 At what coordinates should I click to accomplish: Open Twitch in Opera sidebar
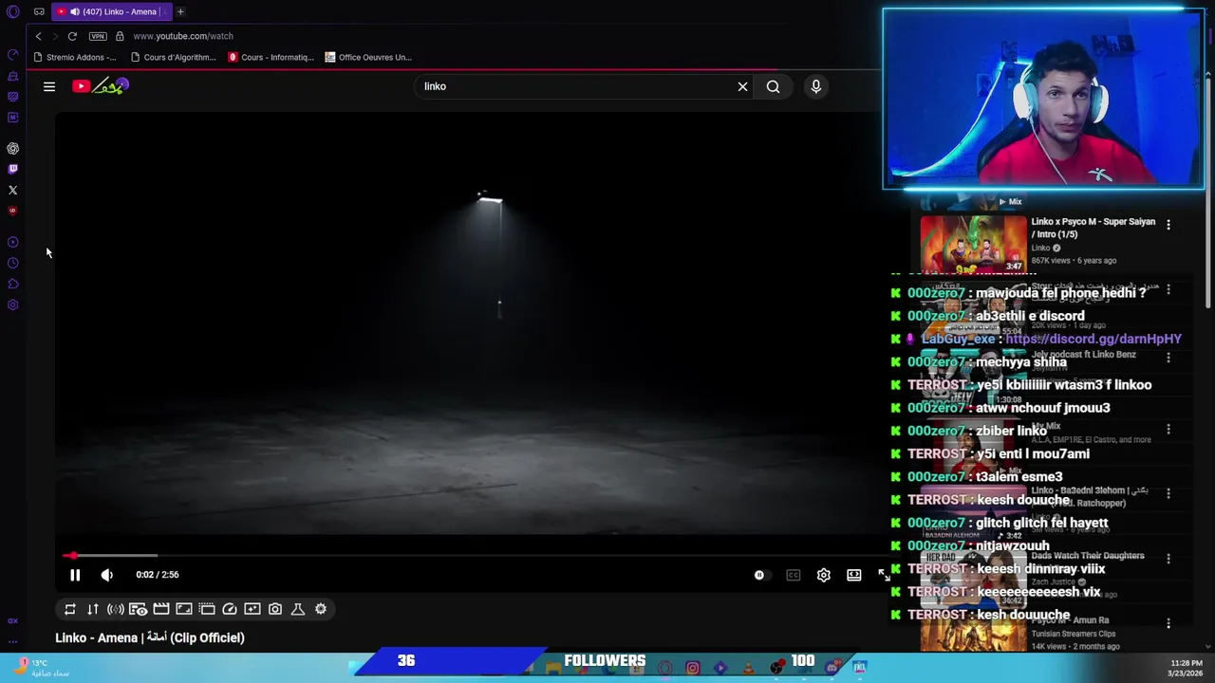pos(13,169)
